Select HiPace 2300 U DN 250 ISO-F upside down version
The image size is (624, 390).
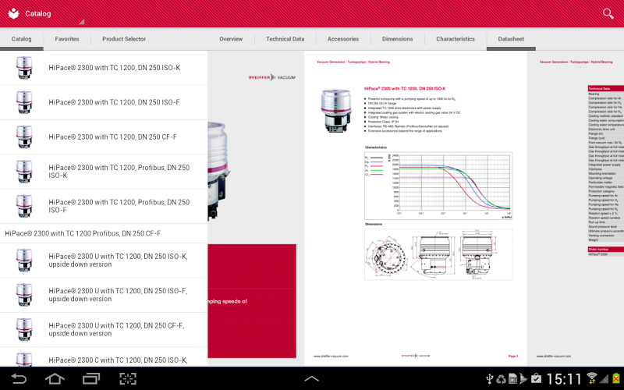pos(104,295)
